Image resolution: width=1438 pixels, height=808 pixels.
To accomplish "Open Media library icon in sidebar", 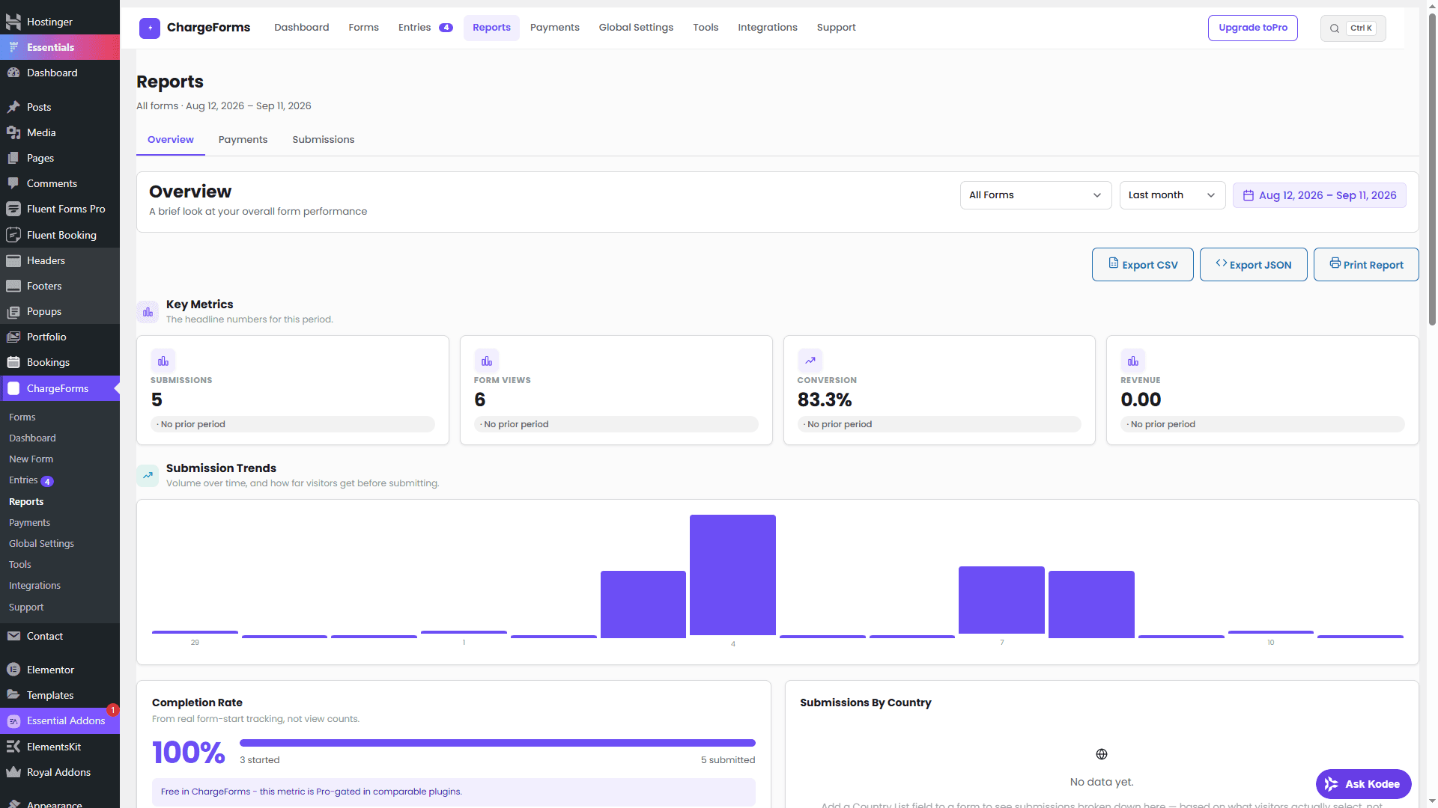I will pos(13,132).
